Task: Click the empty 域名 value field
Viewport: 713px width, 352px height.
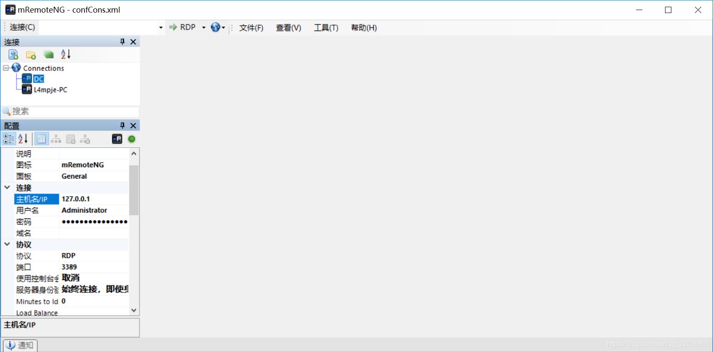Action: 94,233
